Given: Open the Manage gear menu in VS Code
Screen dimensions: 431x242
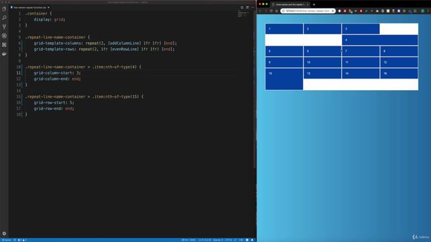Looking at the screenshot, I should point(4,233).
